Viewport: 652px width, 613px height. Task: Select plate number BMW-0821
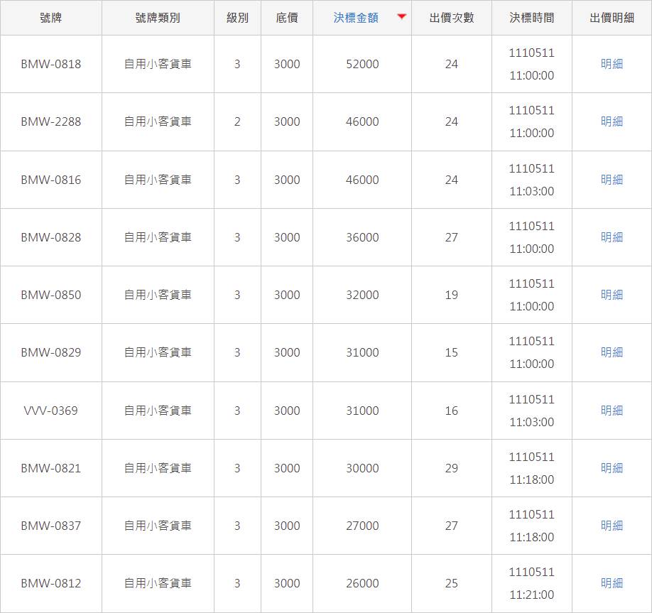[50, 468]
